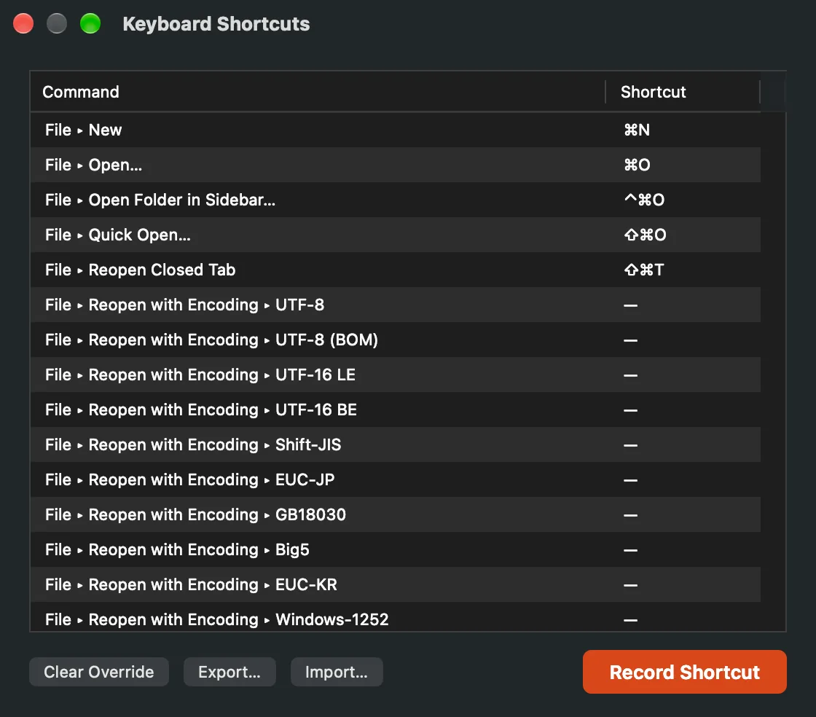Open the Import… dialog
Image resolution: width=816 pixels, height=717 pixels.
coord(337,672)
